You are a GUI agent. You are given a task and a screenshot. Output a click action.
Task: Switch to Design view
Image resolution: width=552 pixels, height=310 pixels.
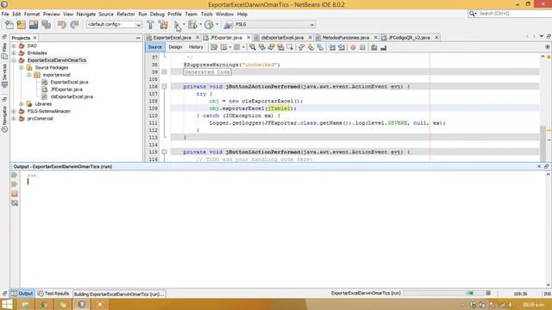(175, 47)
